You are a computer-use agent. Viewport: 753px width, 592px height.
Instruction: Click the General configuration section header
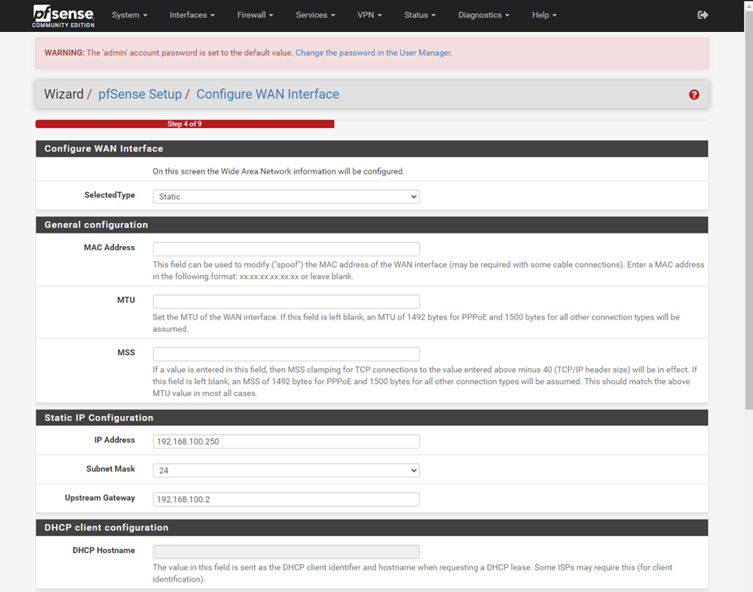(x=371, y=225)
